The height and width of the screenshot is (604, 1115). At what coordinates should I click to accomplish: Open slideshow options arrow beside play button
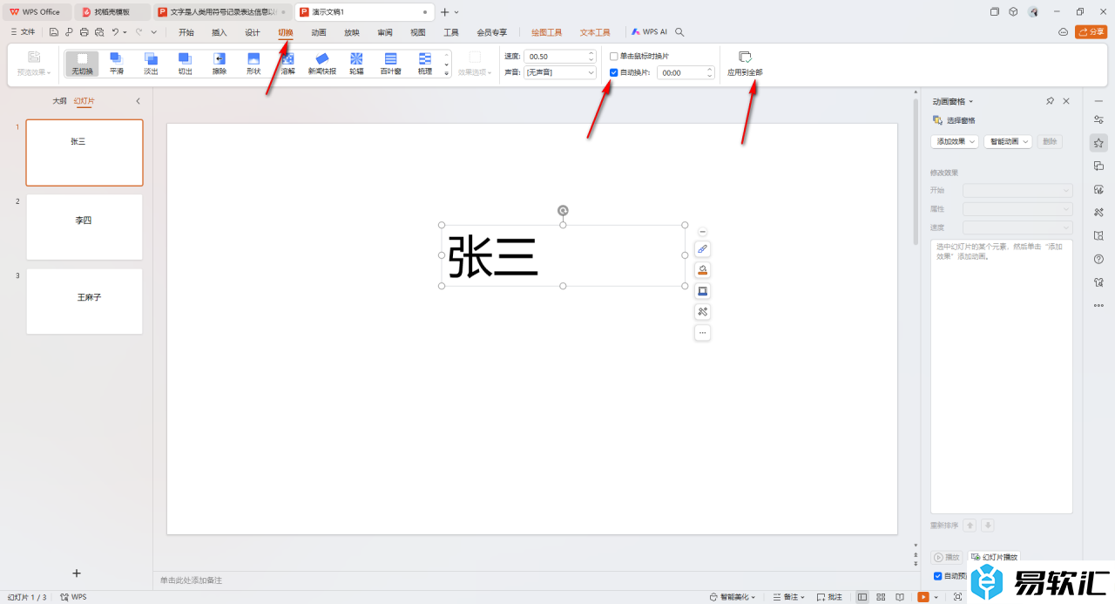(936, 597)
